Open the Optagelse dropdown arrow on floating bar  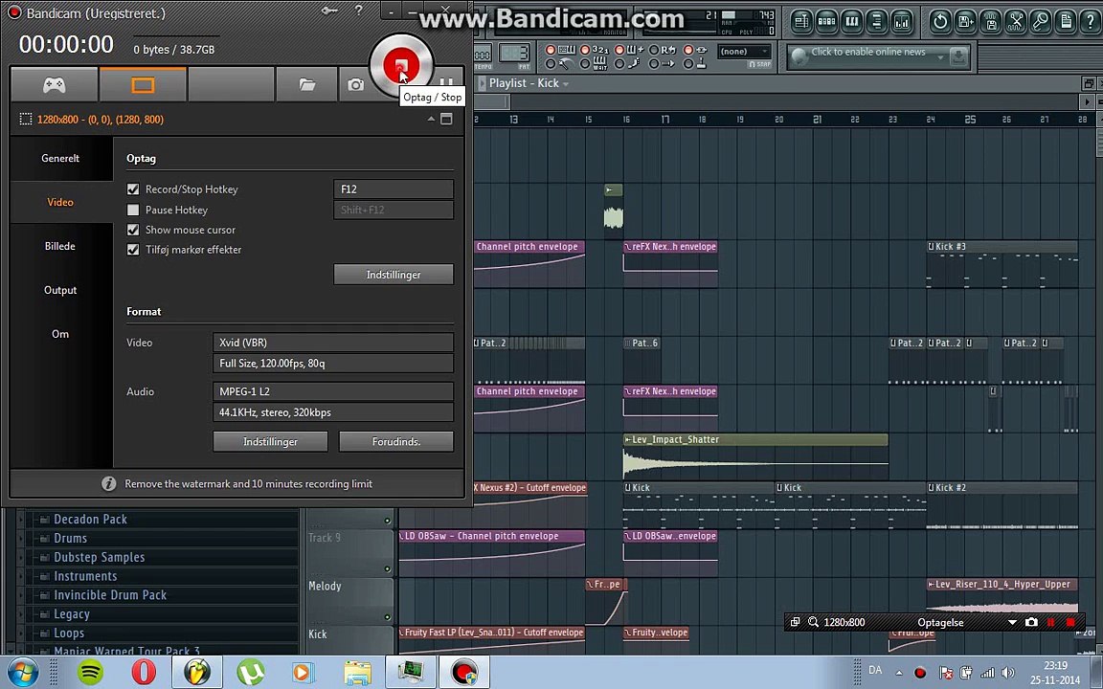tap(1012, 622)
